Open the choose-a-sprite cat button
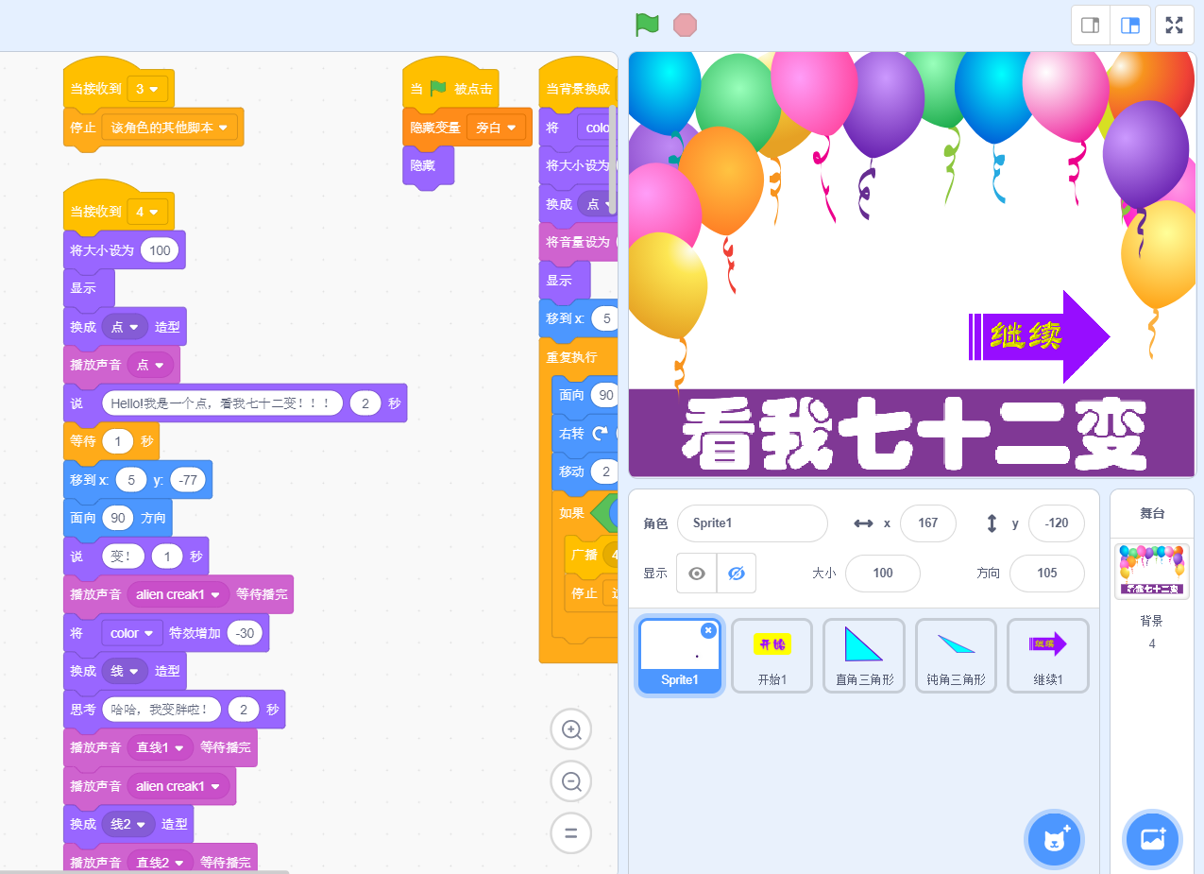Viewport: 1204px width, 874px height. pos(1055,838)
